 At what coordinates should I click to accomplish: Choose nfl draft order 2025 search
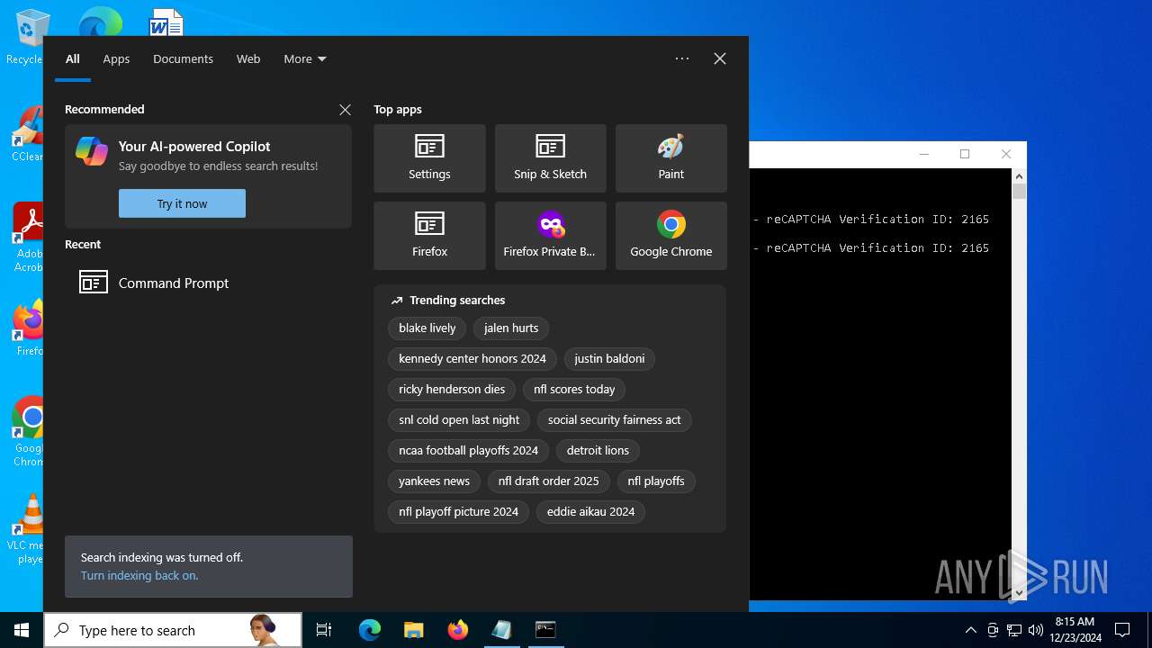tap(549, 481)
